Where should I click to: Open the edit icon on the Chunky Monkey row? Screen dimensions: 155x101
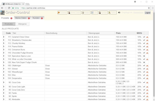(147, 43)
